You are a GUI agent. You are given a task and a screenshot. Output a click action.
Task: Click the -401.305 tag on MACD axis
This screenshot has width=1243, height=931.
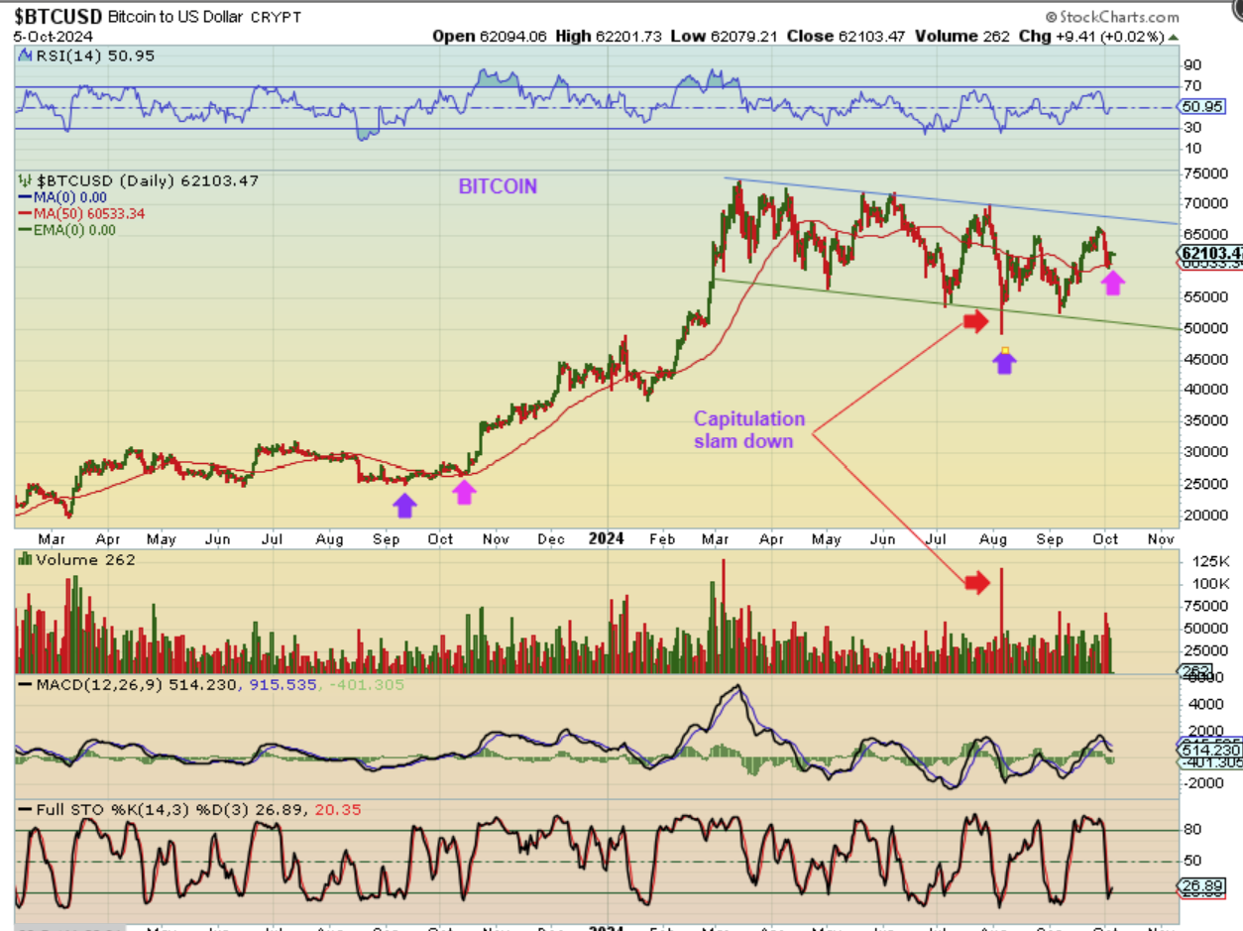pyautogui.click(x=1210, y=761)
